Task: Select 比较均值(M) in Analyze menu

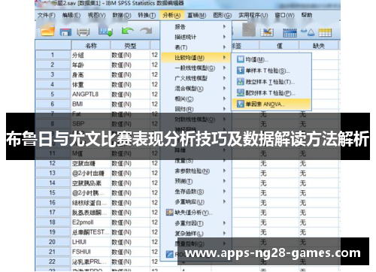Action: coord(196,58)
